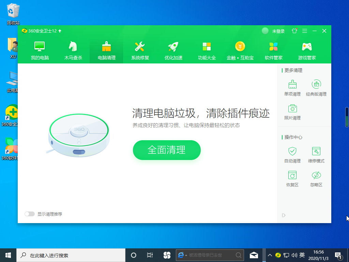Collapse the right sidebar panel arrow

tap(284, 215)
